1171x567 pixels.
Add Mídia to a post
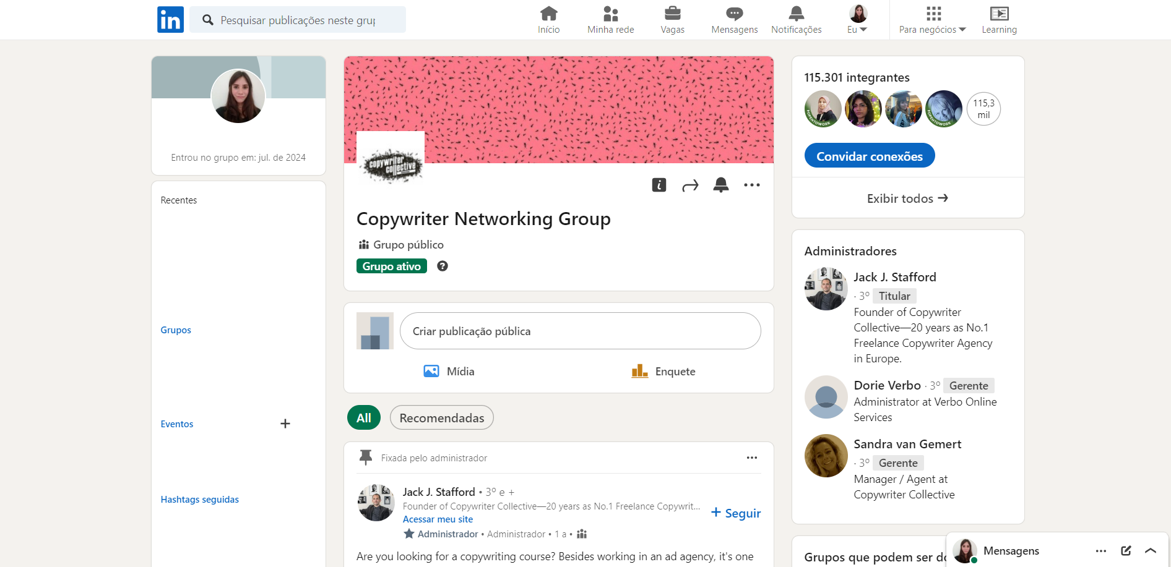click(449, 371)
